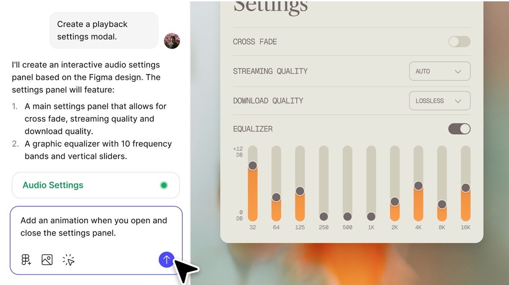Screen dimensions: 509x285
Task: Click the 125 Hz equalizer slider handle
Action: [x=300, y=191]
